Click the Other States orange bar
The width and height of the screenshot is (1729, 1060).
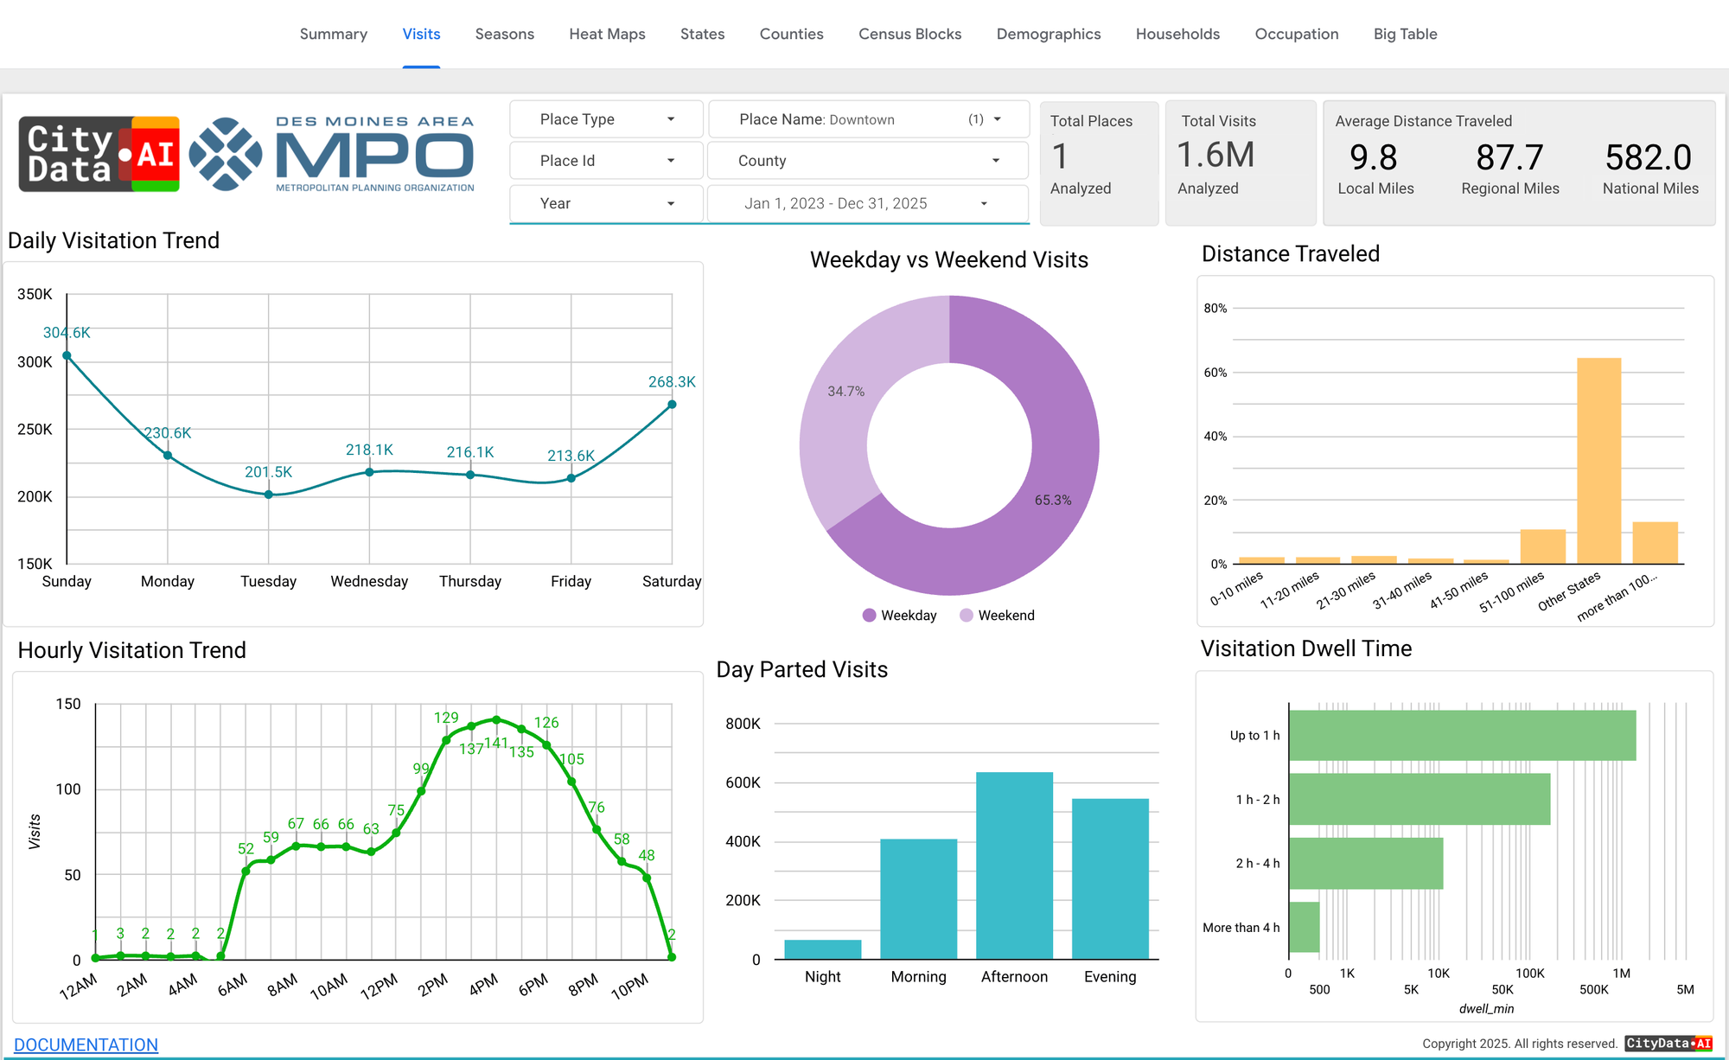1598,460
